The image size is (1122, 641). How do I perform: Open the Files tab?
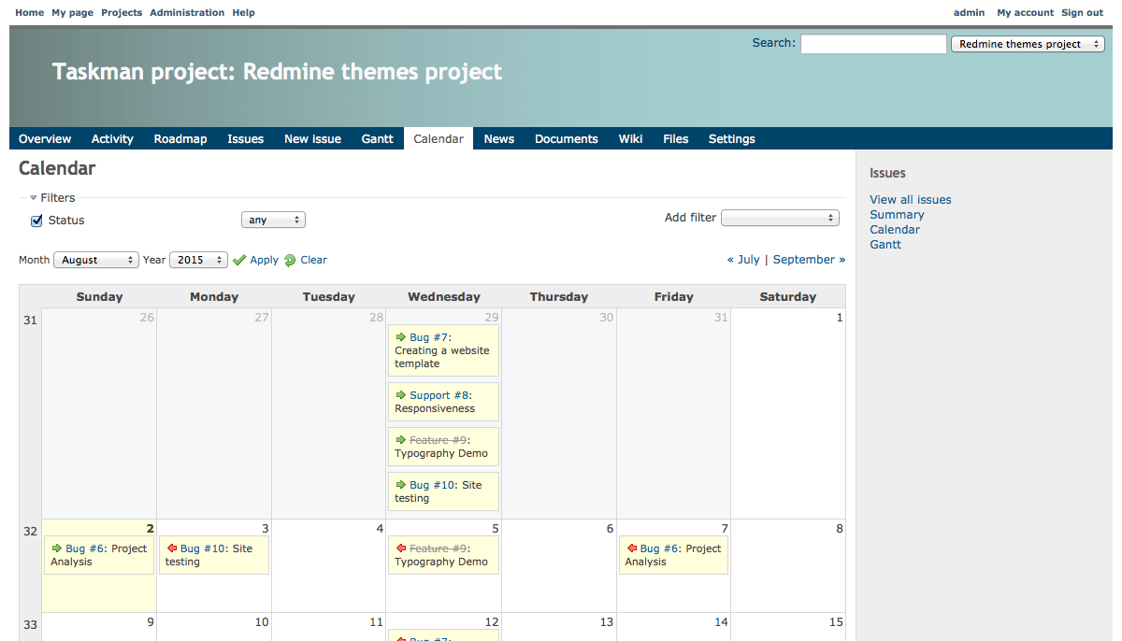(676, 138)
